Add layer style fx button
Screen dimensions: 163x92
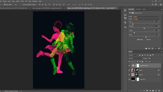coord(144,91)
